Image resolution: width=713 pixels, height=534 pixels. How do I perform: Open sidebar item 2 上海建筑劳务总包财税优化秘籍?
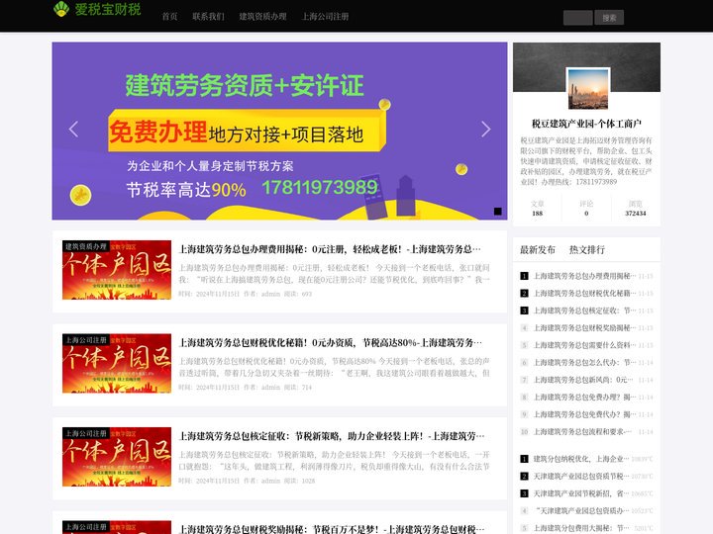584,293
